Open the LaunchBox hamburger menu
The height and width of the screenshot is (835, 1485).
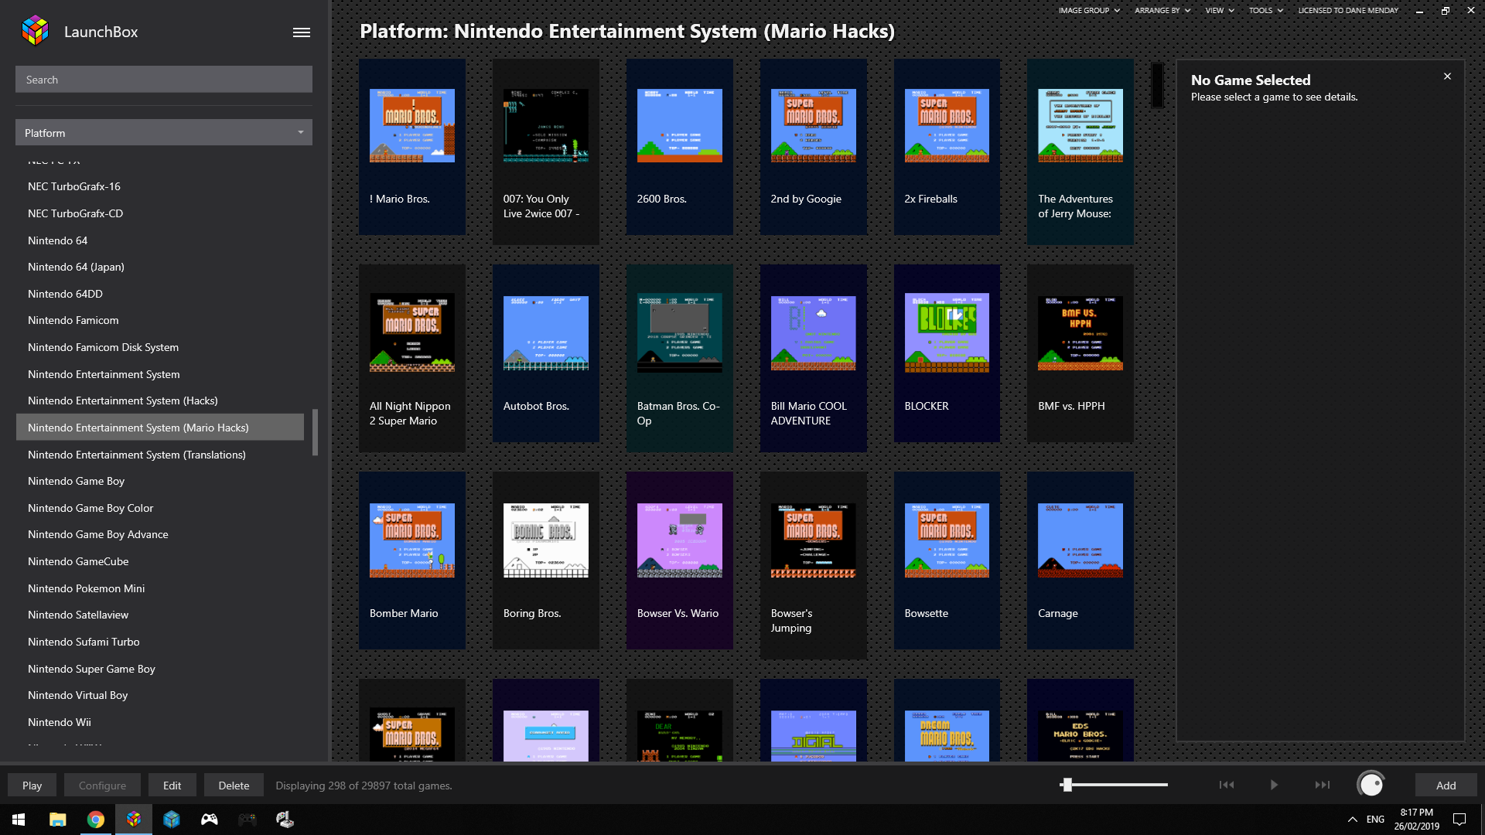[302, 32]
